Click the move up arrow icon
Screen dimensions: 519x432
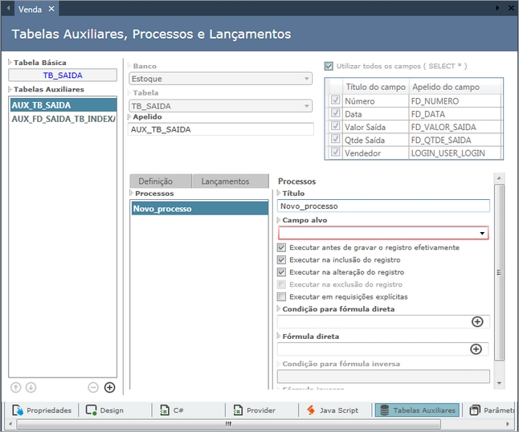16,387
